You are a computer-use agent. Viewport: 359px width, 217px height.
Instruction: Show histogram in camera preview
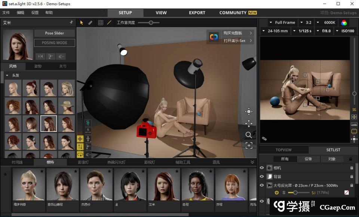(354, 124)
